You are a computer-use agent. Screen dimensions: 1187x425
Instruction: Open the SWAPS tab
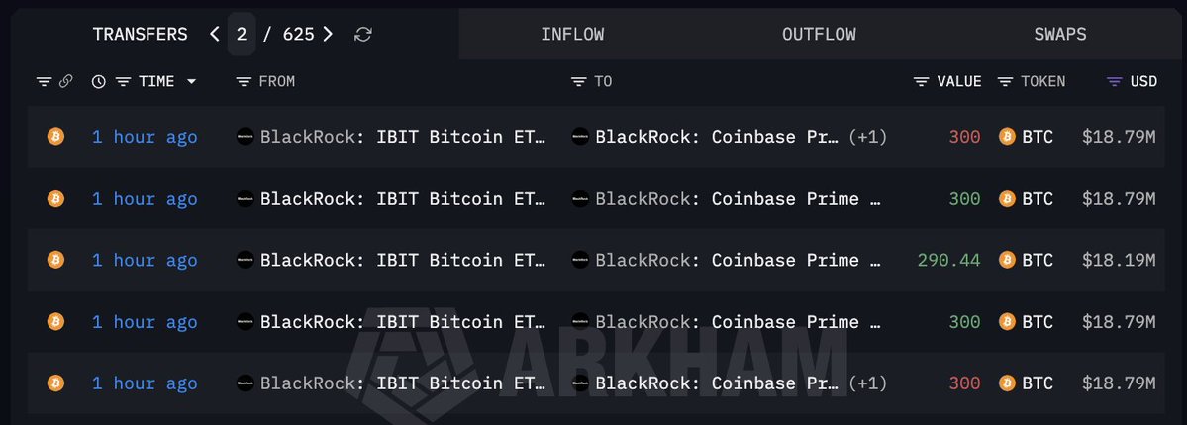1060,34
